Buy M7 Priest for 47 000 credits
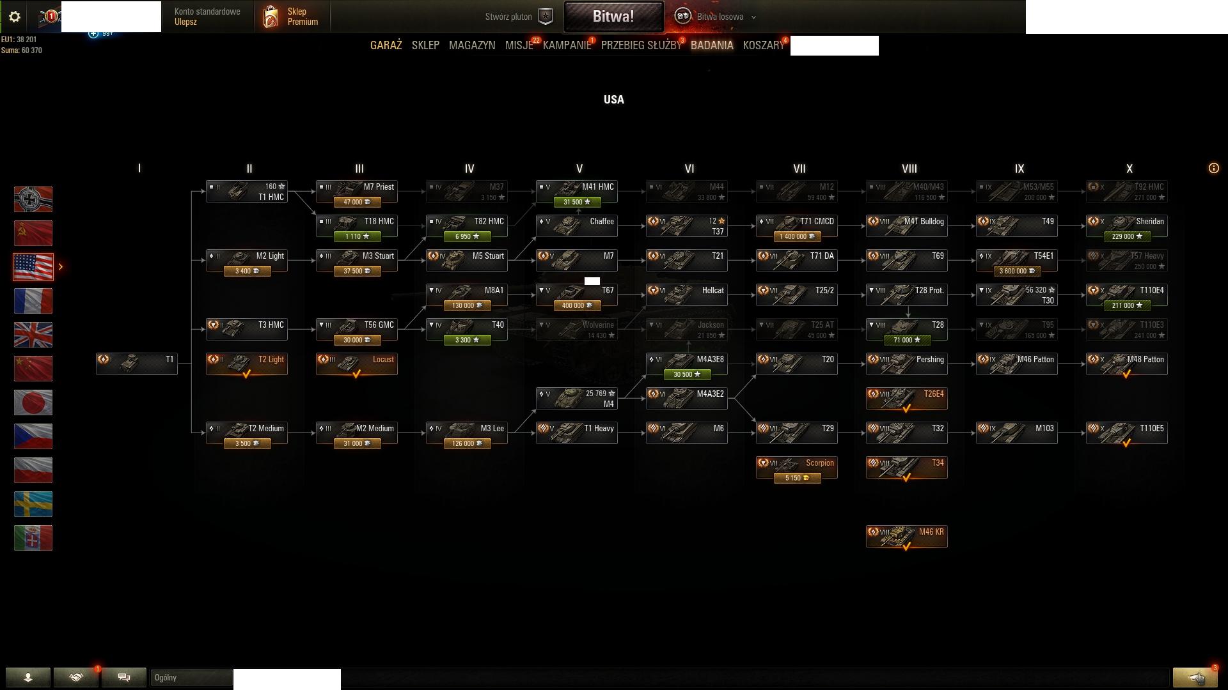 pos(357,202)
